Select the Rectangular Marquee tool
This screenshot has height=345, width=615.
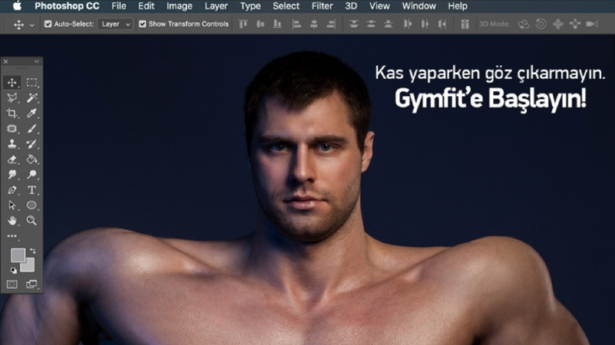pos(31,83)
